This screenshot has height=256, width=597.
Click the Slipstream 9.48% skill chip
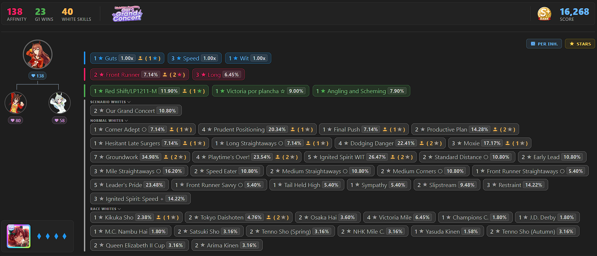pyautogui.click(x=447, y=185)
